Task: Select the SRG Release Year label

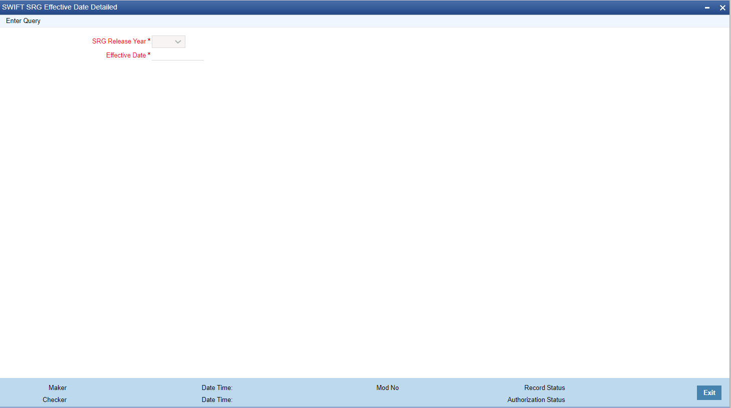Action: coord(119,41)
